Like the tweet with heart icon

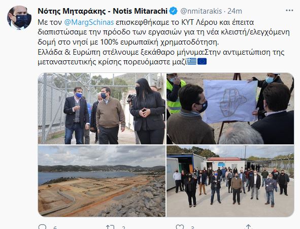180,226
